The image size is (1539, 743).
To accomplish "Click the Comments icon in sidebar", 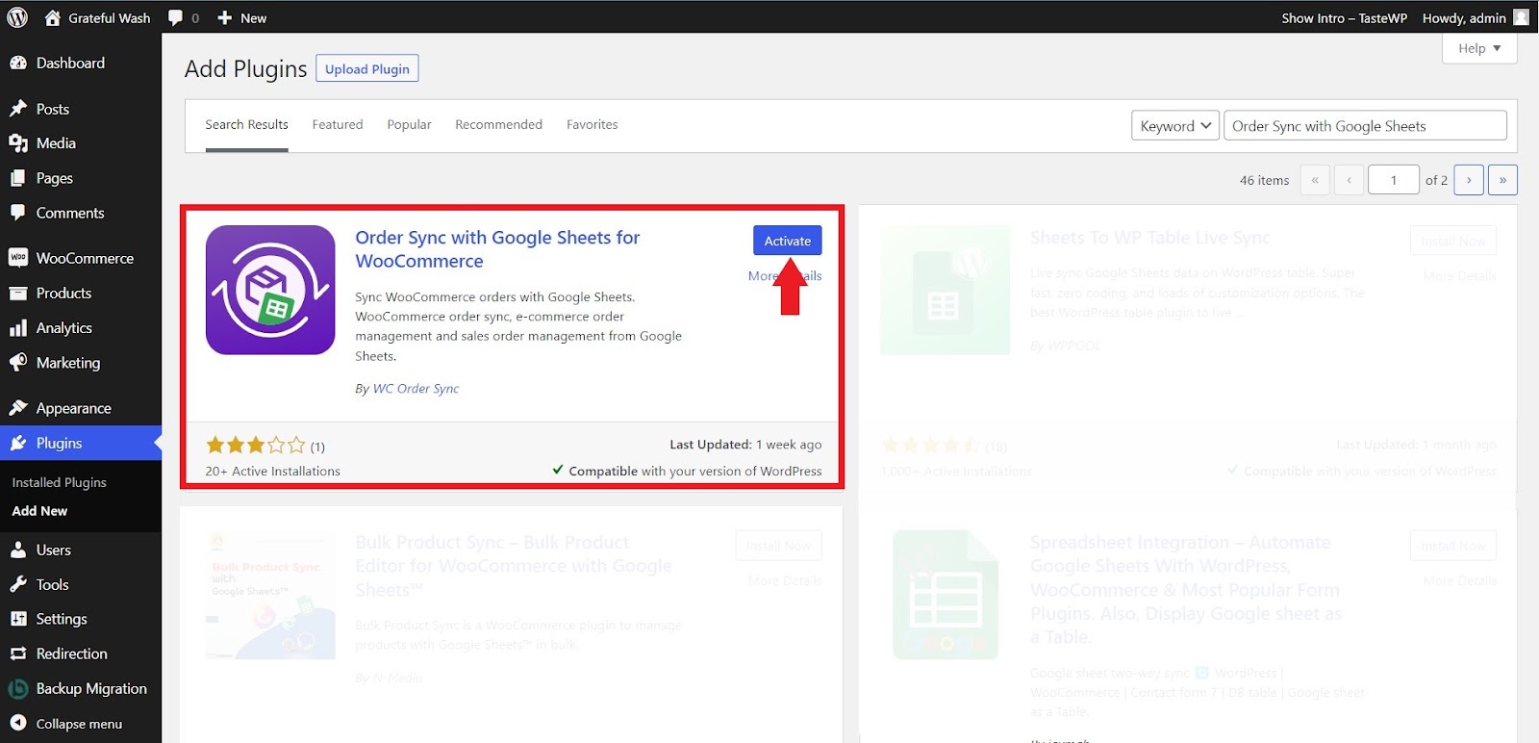I will (x=18, y=213).
